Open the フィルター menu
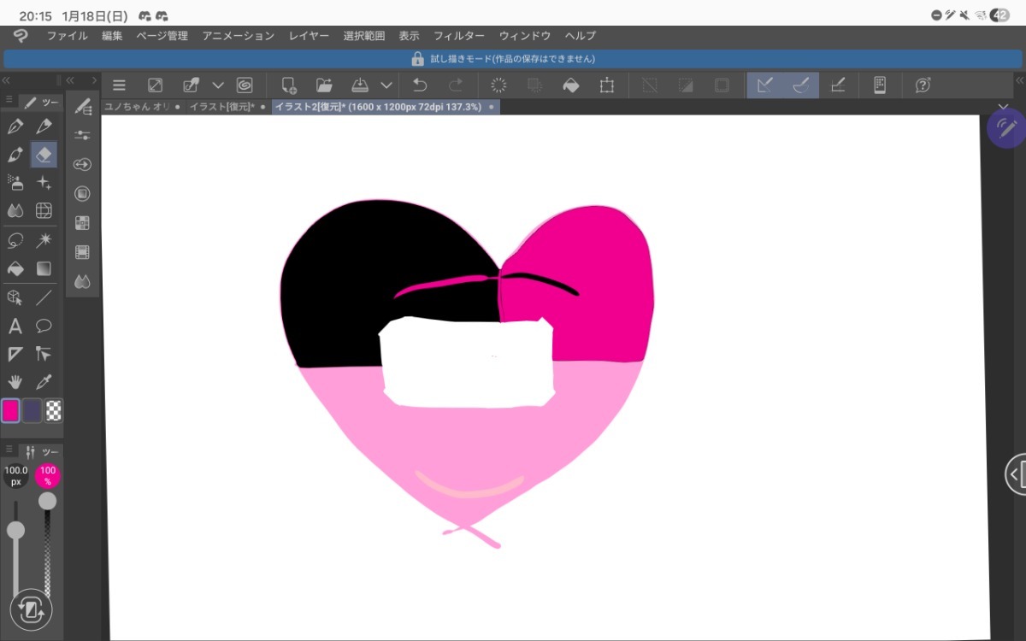The width and height of the screenshot is (1026, 641). pyautogui.click(x=458, y=36)
